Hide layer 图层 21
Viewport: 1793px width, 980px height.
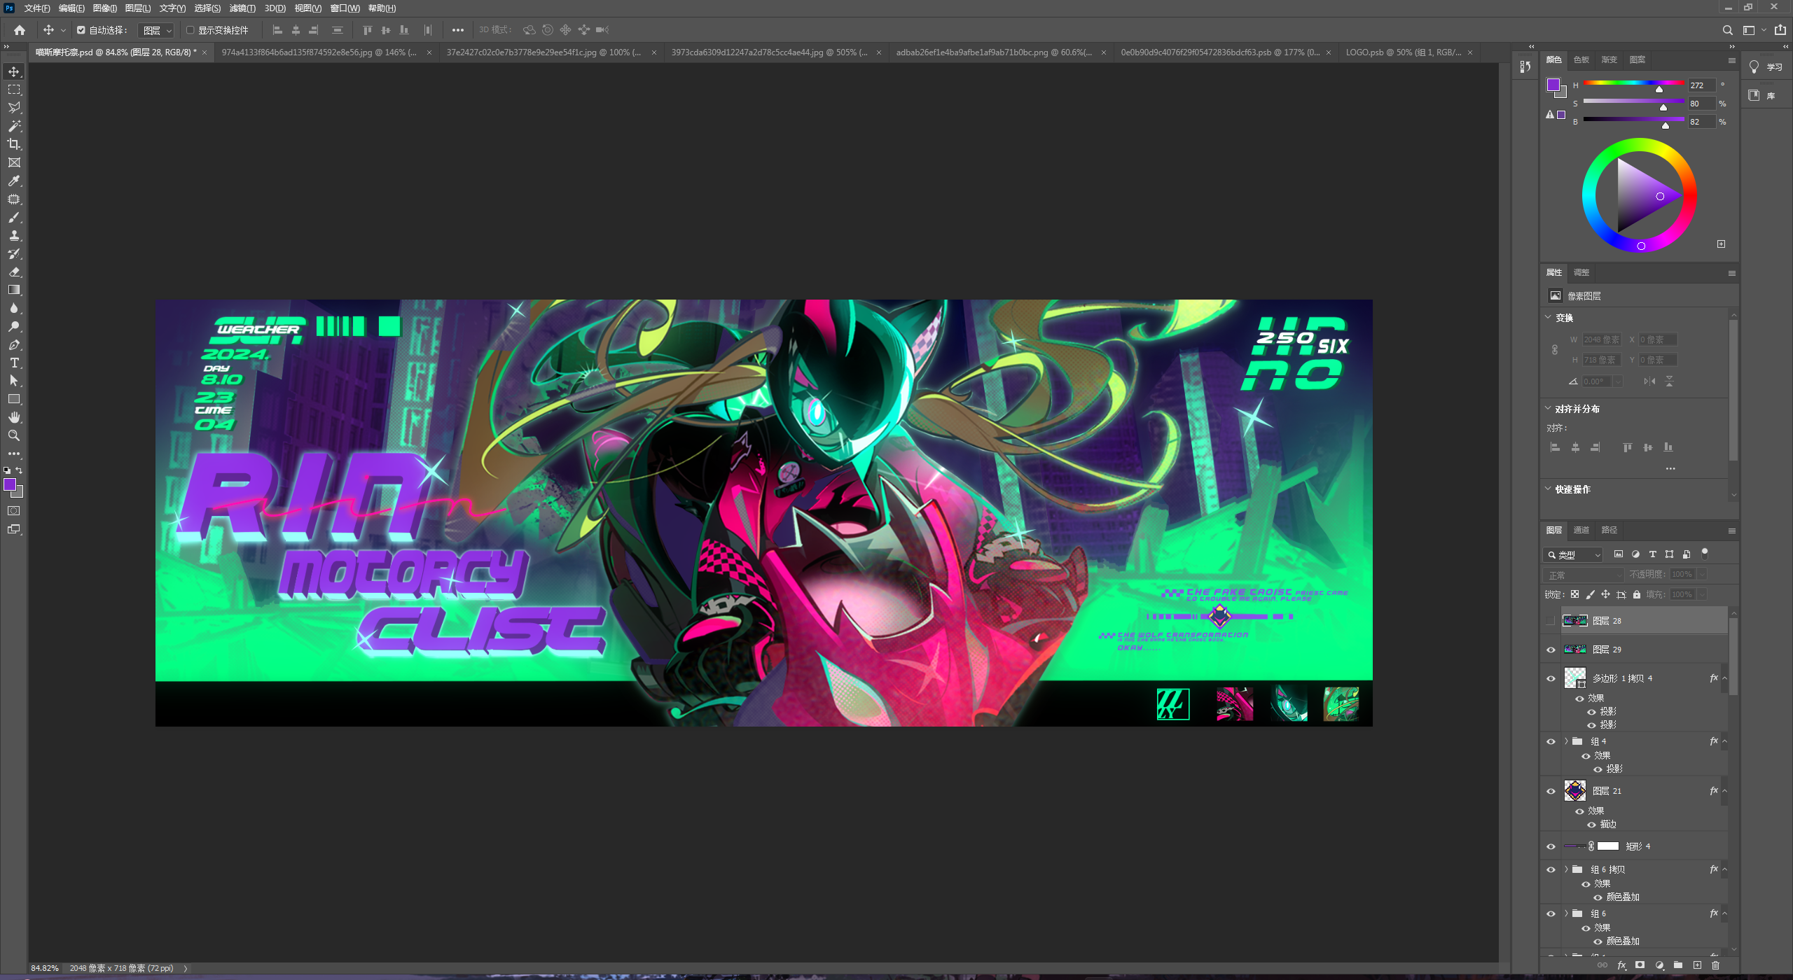(1551, 791)
